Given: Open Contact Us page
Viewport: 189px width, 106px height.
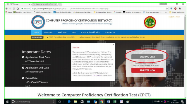Looking at the screenshot, I should 110,32.
